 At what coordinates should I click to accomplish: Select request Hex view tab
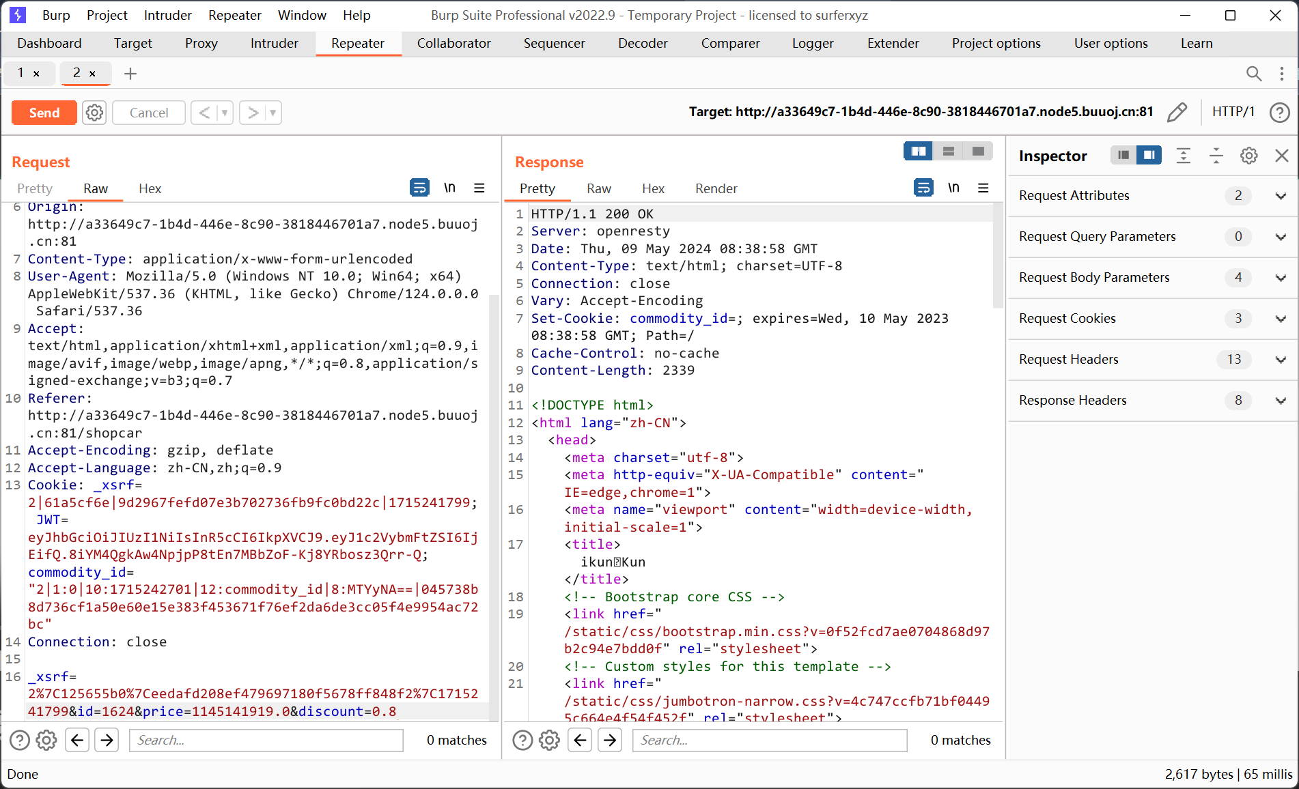(150, 188)
